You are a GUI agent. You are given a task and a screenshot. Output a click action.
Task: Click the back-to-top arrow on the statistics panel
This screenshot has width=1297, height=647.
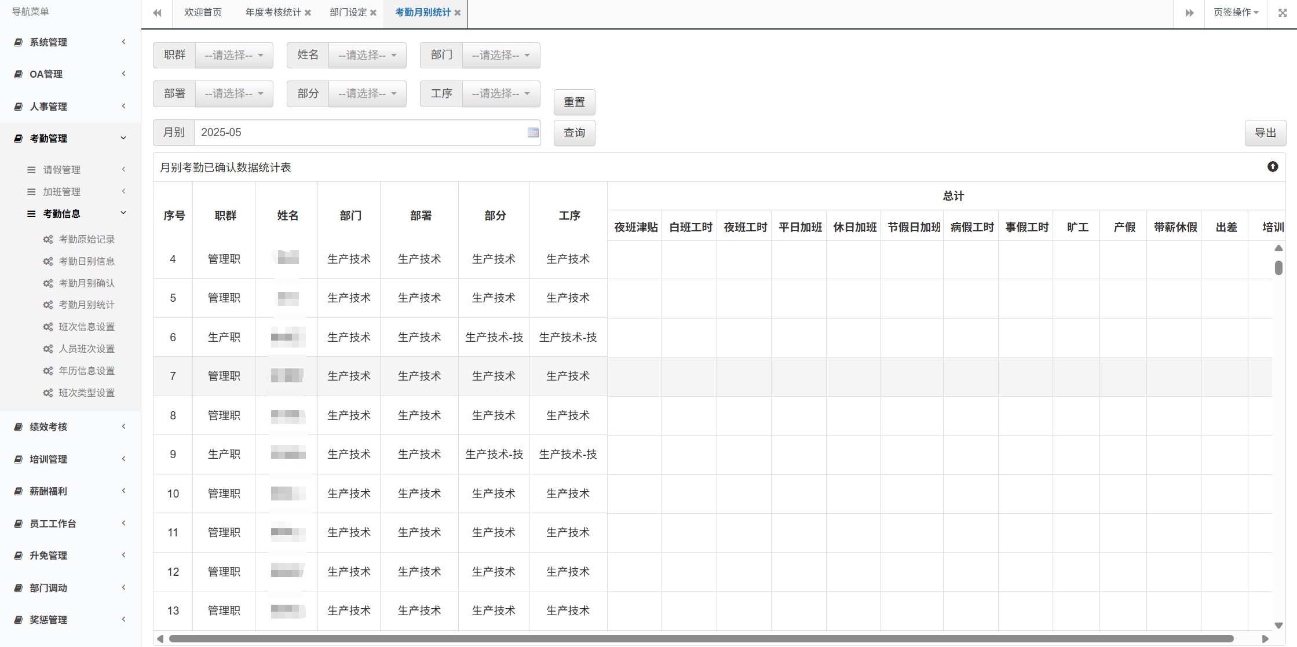point(1273,167)
